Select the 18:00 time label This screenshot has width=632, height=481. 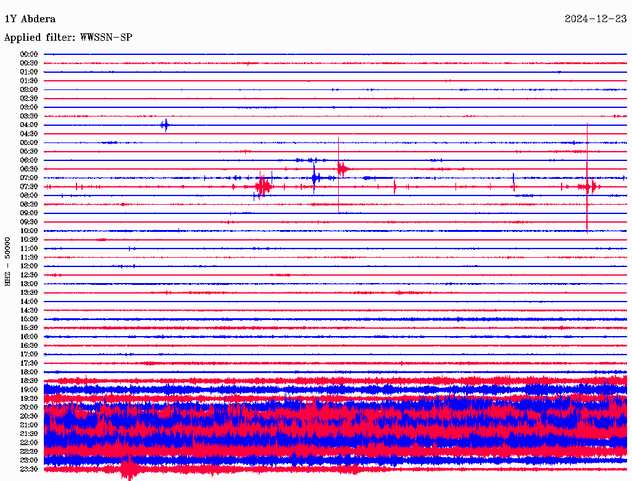[x=29, y=372]
